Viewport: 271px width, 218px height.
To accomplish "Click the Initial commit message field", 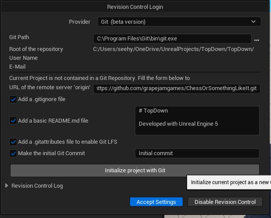I will tap(197, 153).
